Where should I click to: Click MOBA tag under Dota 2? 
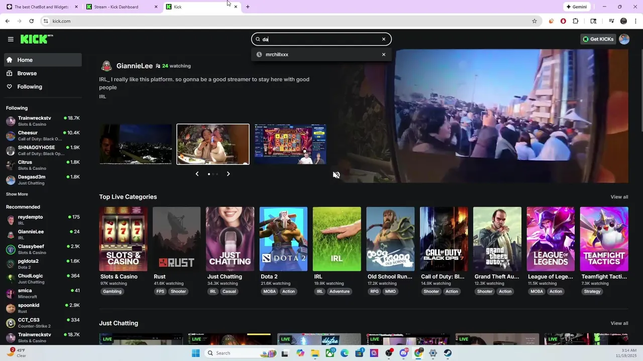pos(269,291)
